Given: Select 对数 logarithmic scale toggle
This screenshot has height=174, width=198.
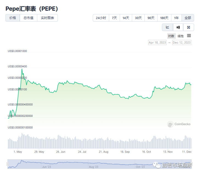Looking at the screenshot, I should click(x=171, y=36).
